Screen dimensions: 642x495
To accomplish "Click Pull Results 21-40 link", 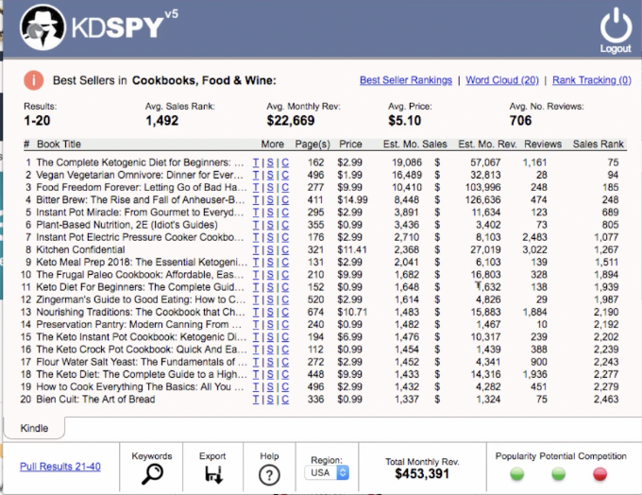I will pos(60,467).
